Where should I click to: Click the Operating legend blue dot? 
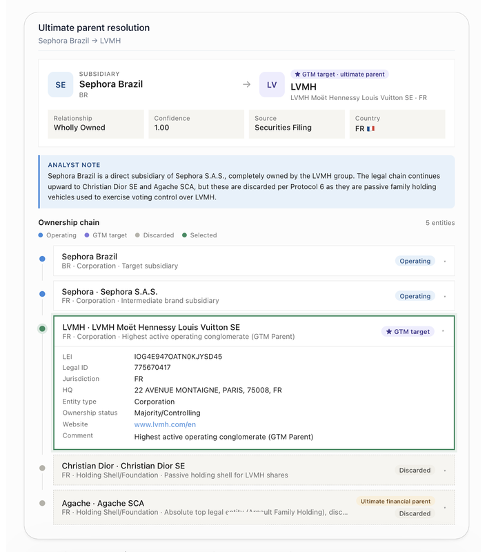[x=41, y=235]
